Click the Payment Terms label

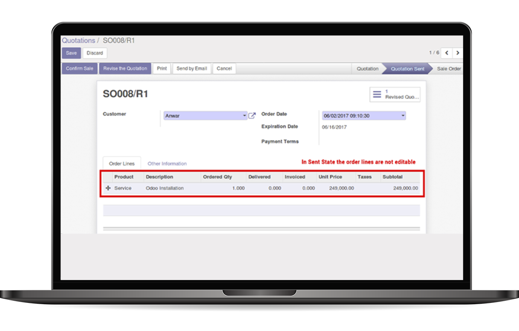click(x=280, y=142)
